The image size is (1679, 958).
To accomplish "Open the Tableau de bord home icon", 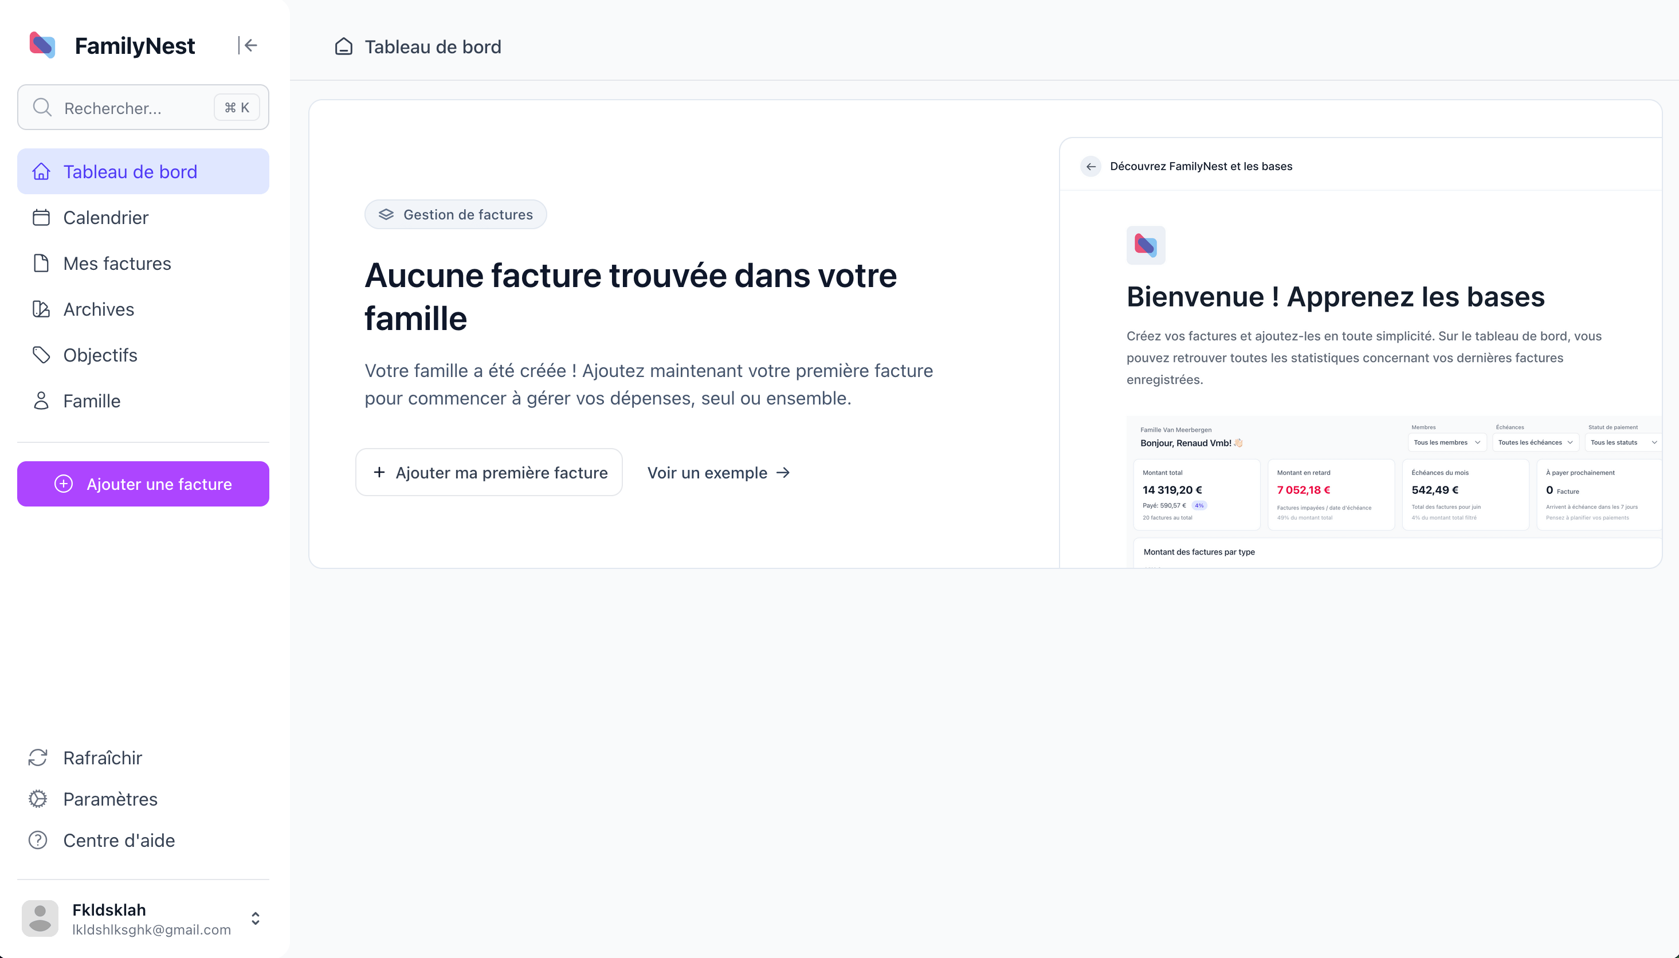I will coord(41,171).
